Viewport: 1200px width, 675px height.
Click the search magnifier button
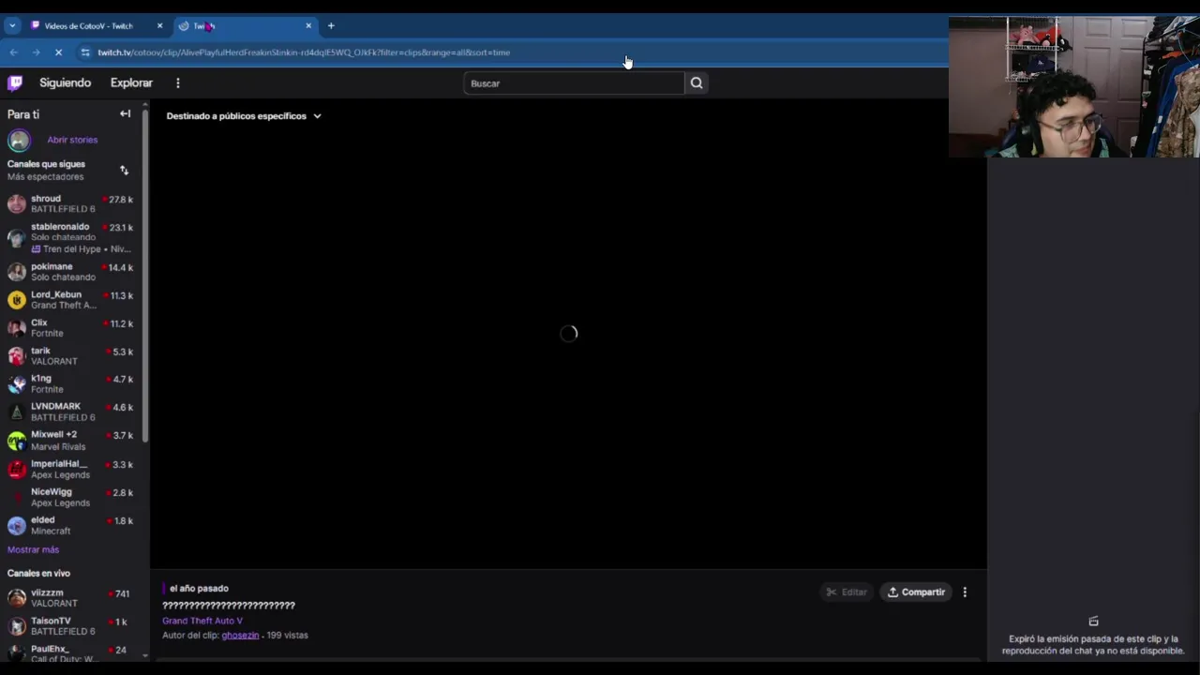click(697, 82)
